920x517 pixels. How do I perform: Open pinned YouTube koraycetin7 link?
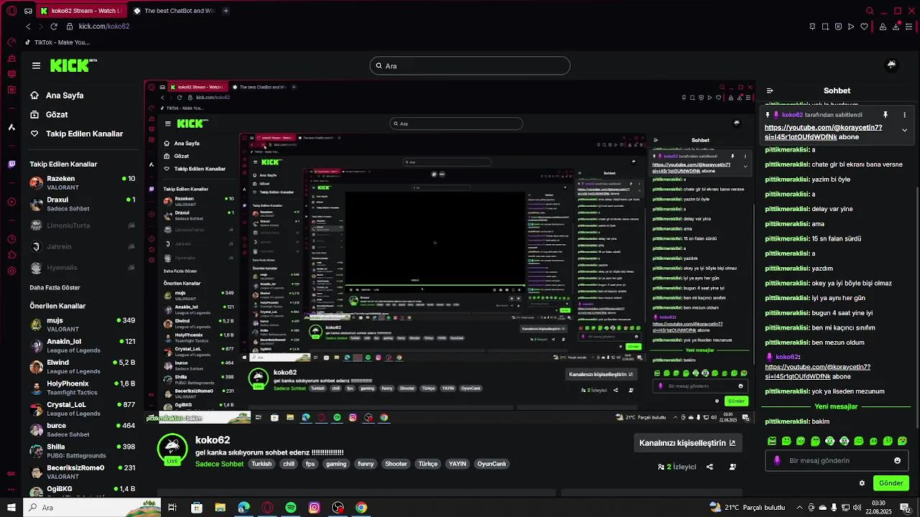(x=823, y=132)
